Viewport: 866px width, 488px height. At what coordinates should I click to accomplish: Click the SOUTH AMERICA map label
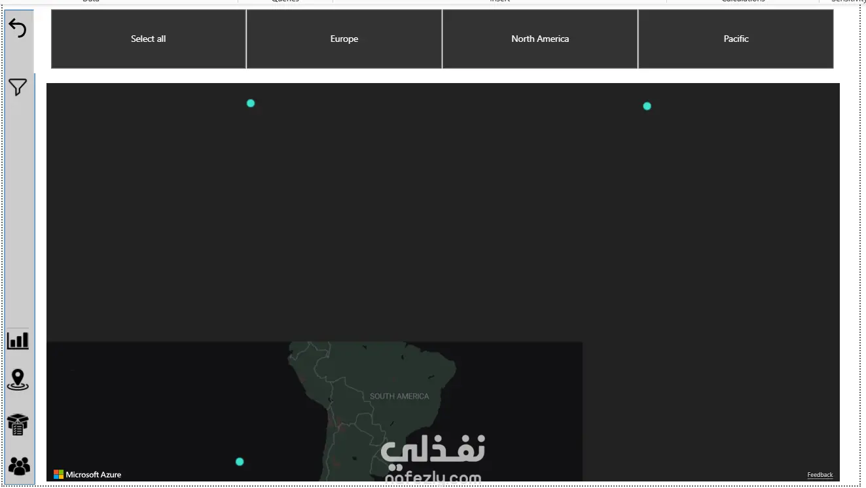[x=399, y=396]
